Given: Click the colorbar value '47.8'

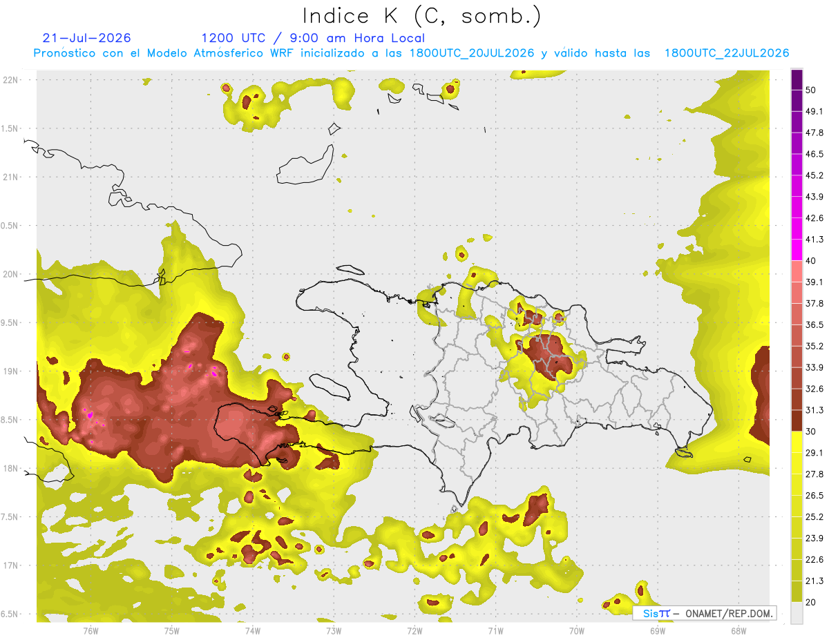Looking at the screenshot, I should click(x=814, y=133).
